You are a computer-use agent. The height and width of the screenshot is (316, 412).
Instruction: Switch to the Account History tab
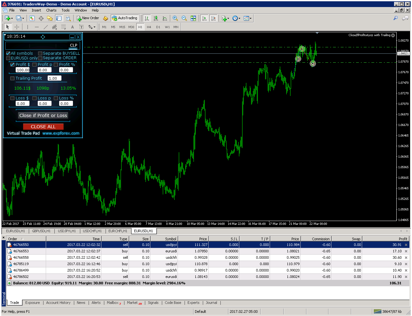point(58,303)
